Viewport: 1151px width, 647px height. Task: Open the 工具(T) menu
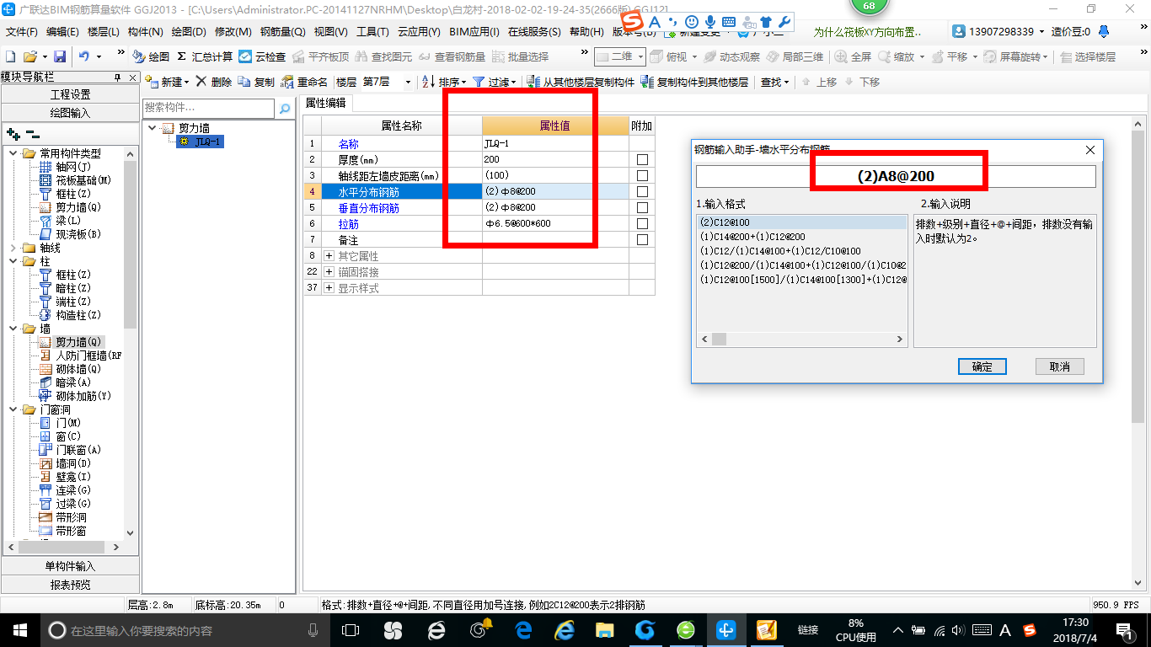click(372, 32)
